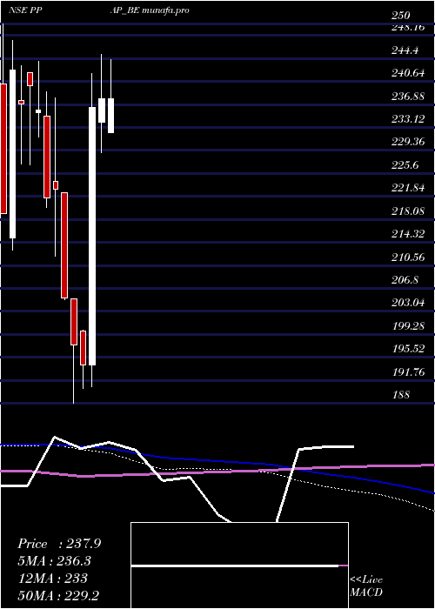435x609 pixels.
Task: Click the 233.12 price axis label
Action: (408, 119)
